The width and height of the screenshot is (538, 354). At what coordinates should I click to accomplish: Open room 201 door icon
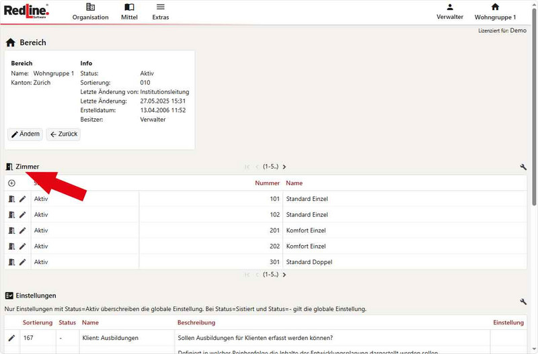point(11,230)
